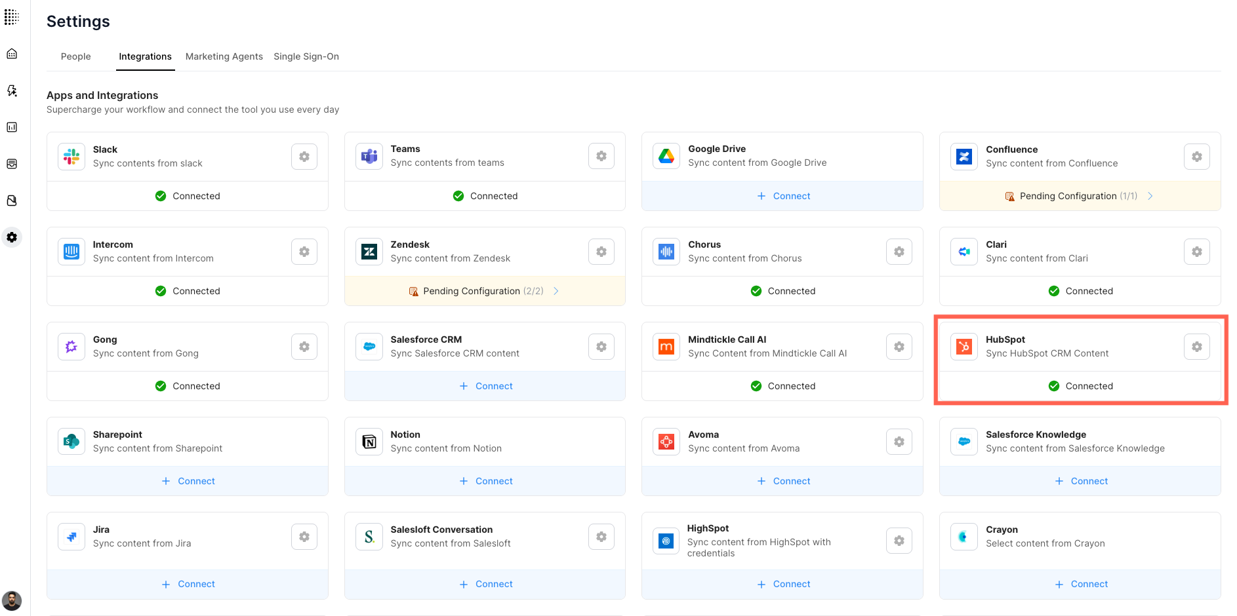The image size is (1237, 616).
Task: Switch to the People tab
Action: [x=76, y=56]
